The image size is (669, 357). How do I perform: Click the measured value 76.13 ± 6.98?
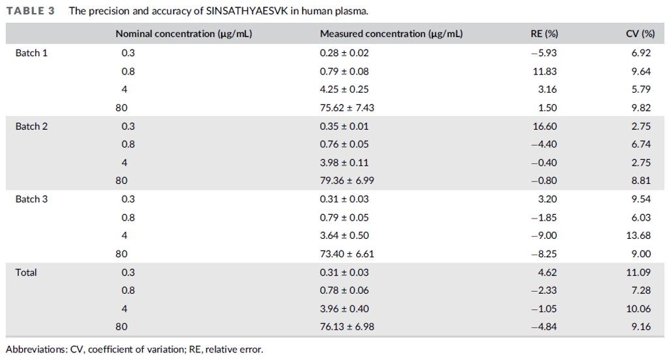coord(347,327)
